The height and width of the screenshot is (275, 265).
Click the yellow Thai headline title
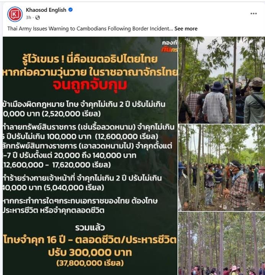click(x=90, y=66)
